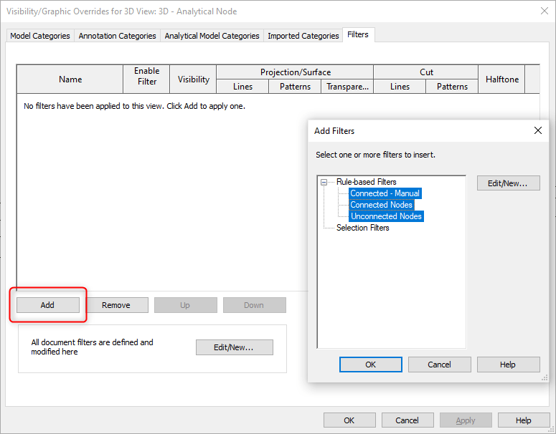Image resolution: width=556 pixels, height=434 pixels.
Task: Open the Annotation Categories tab
Action: pos(117,36)
